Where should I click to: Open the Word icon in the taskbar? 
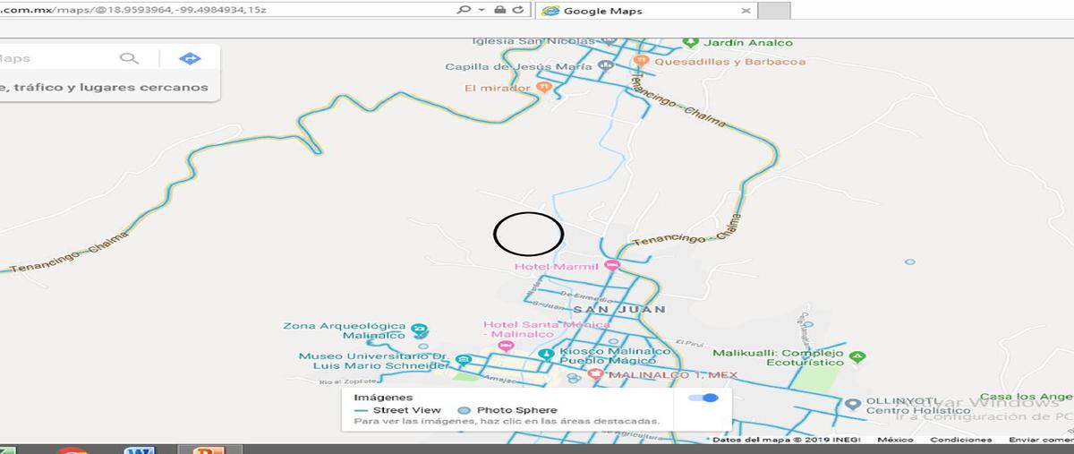coord(140,450)
